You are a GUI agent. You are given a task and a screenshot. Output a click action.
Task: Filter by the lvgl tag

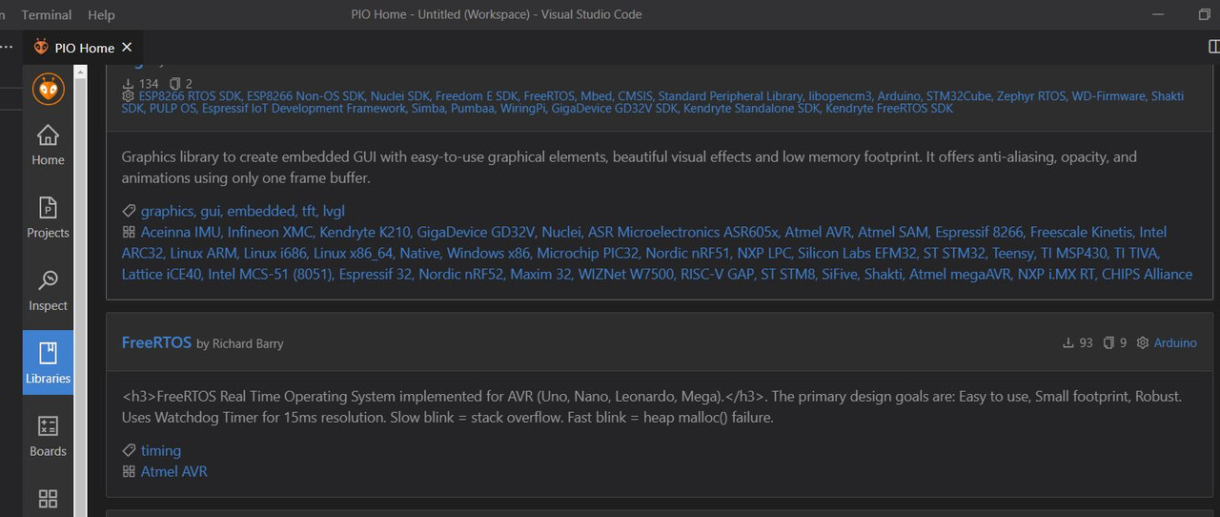[334, 211]
